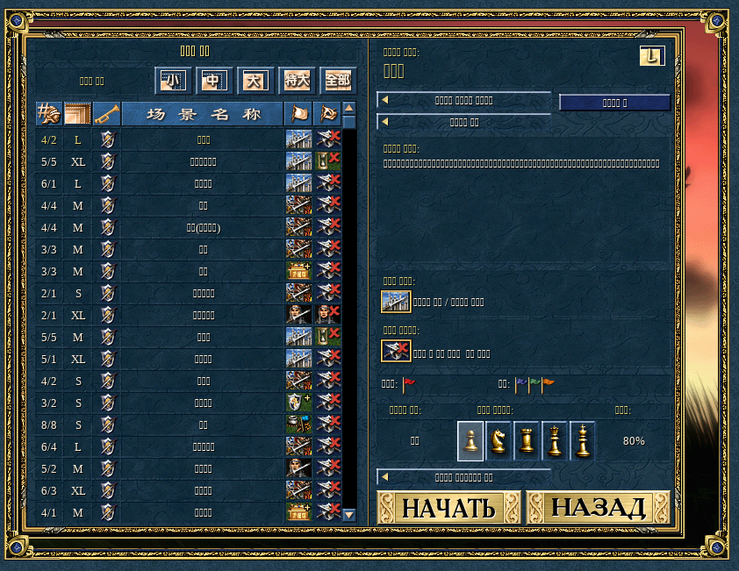Click the hero victory icon in 5/2 M row
Viewport: 739px width, 571px height.
(x=298, y=468)
